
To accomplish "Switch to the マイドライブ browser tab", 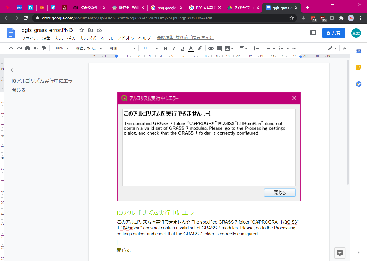I will click(x=243, y=8).
